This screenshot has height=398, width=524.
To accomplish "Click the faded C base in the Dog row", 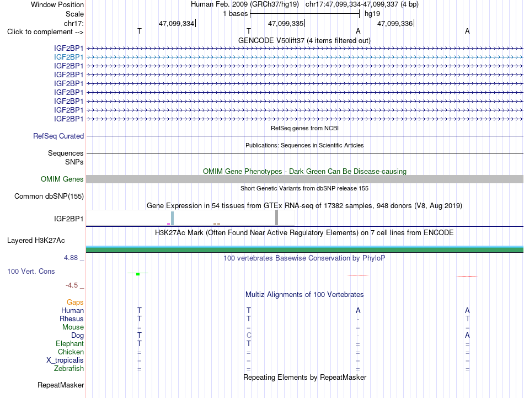I will point(249,336).
